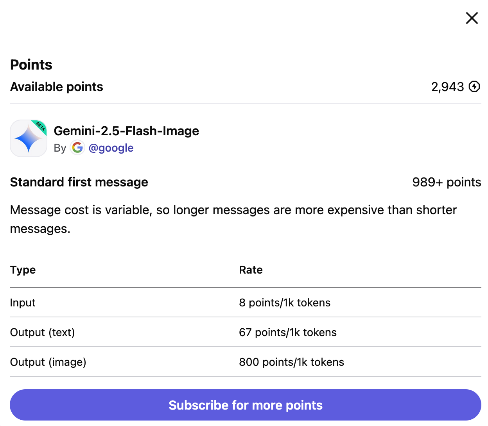
Task: Click the Gemini-2.5-Flash-Image bot name
Action: (126, 131)
